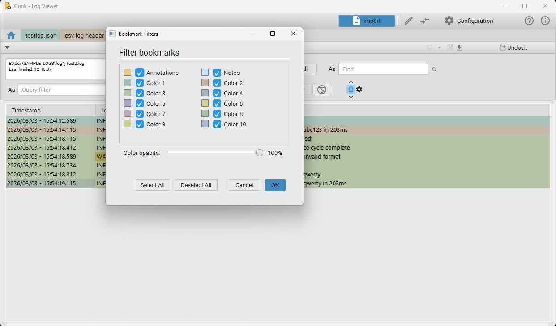Select the row at 15:54:19.115
This screenshot has height=326, width=556.
[x=278, y=183]
